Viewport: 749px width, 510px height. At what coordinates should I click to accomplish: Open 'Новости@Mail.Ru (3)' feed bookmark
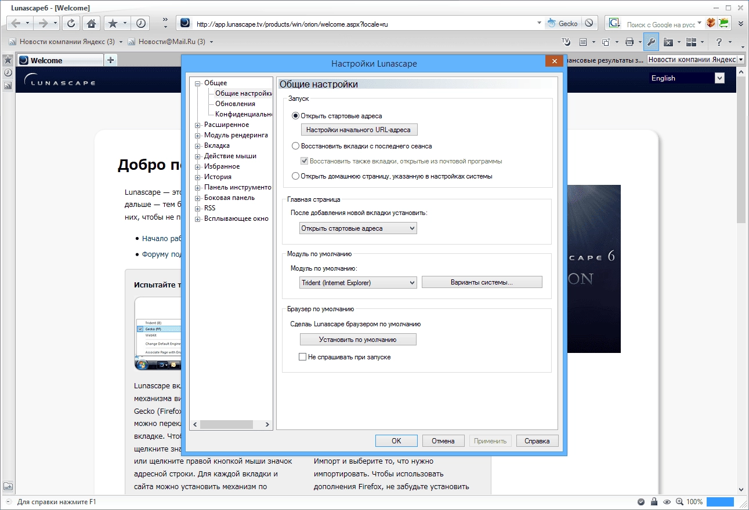(x=167, y=42)
